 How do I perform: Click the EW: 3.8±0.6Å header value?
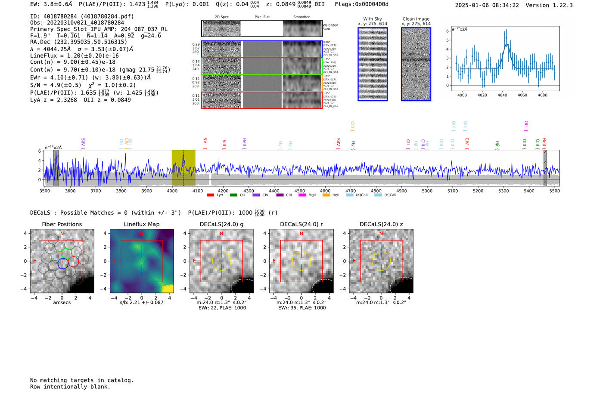point(51,4)
